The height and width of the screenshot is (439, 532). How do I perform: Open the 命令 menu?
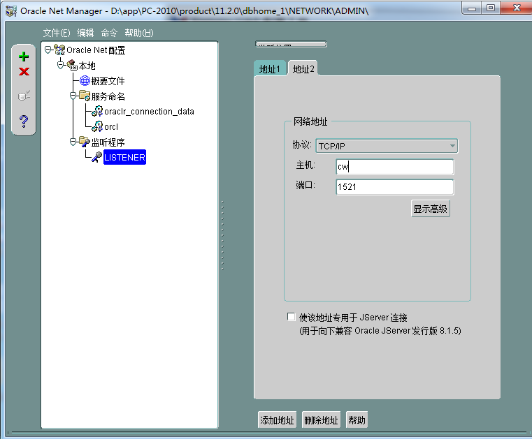[109, 33]
